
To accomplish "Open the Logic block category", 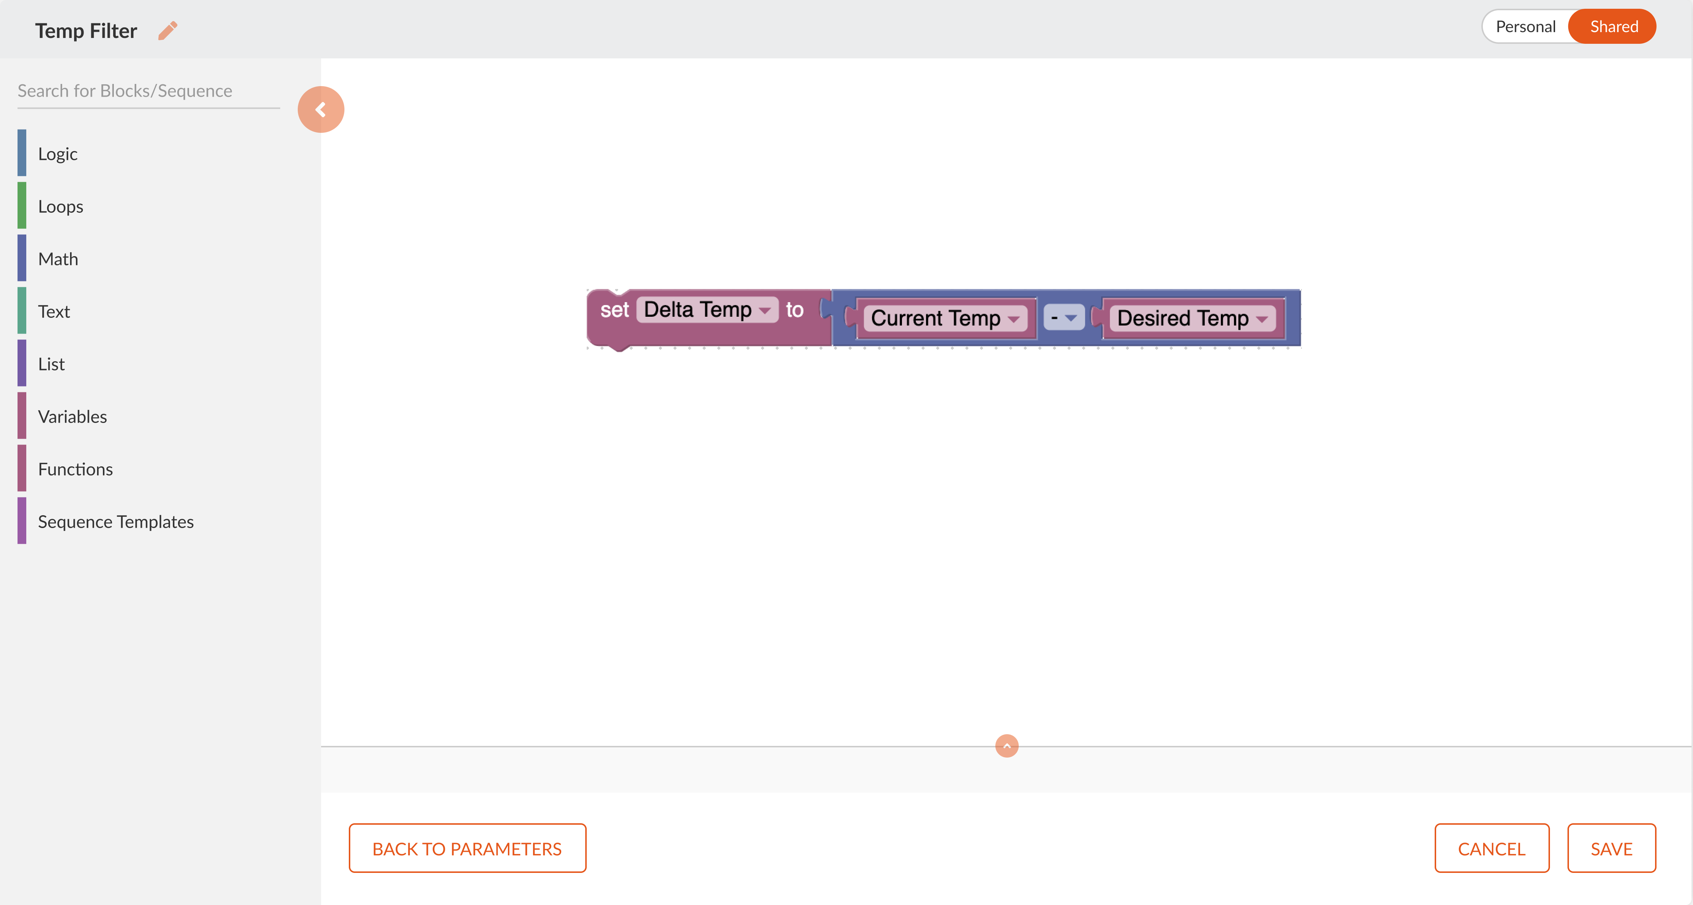I will (149, 154).
